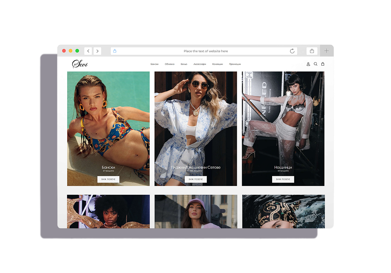The height and width of the screenshot is (273, 391).
Task: Click ВИЖ ПОВЕЧЕ under Бански
Action: pyautogui.click(x=109, y=179)
